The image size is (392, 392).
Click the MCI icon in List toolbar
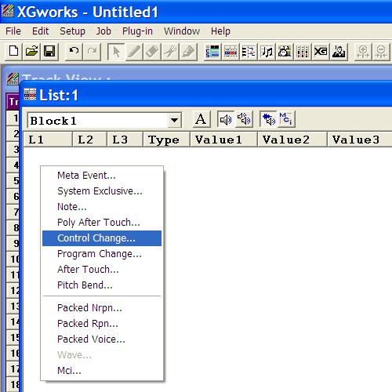[x=286, y=119]
